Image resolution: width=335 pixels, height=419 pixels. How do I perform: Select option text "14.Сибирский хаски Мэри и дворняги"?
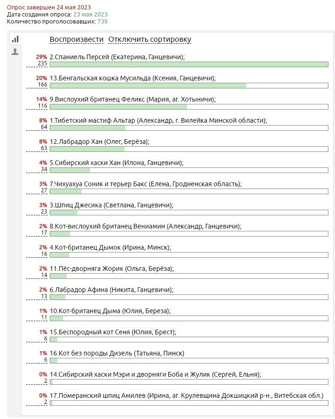[108, 374]
